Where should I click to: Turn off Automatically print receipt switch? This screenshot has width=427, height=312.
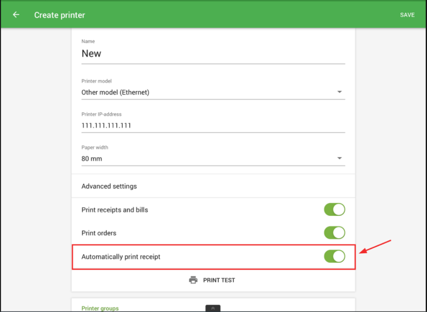point(334,256)
